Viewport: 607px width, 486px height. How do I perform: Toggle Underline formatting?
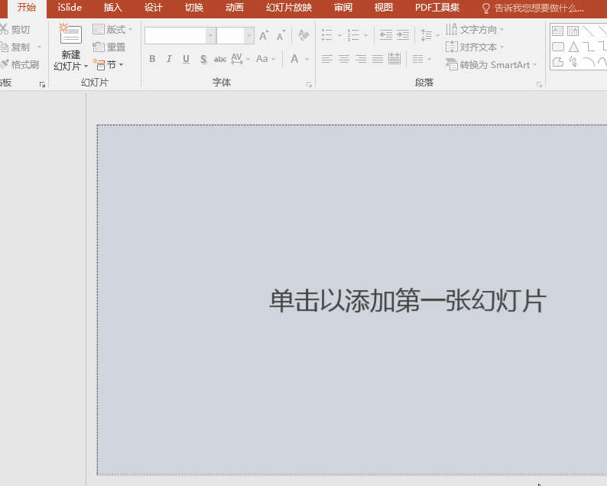(x=186, y=59)
